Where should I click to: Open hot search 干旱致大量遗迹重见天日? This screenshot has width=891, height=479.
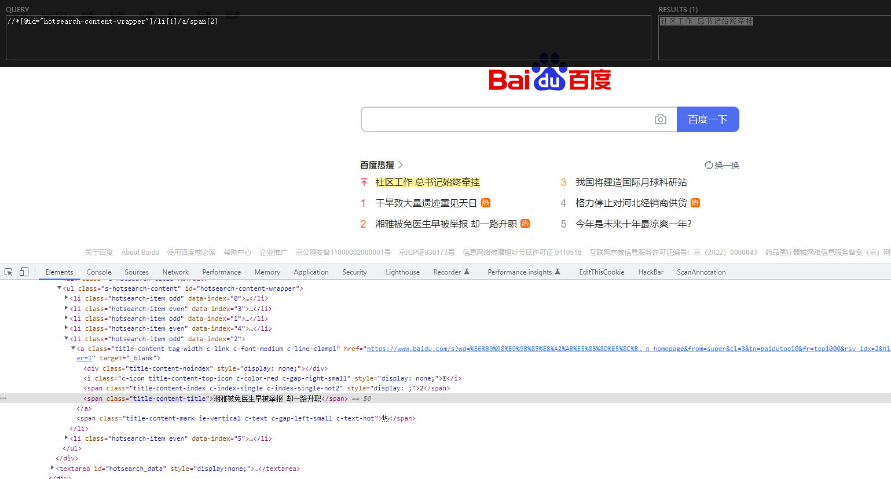[426, 203]
